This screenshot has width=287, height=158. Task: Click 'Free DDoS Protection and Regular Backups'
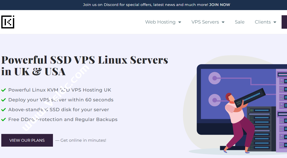coord(63,119)
